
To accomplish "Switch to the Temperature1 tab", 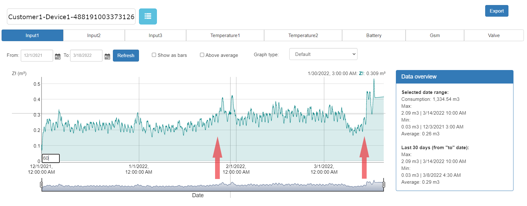I will pyautogui.click(x=225, y=35).
